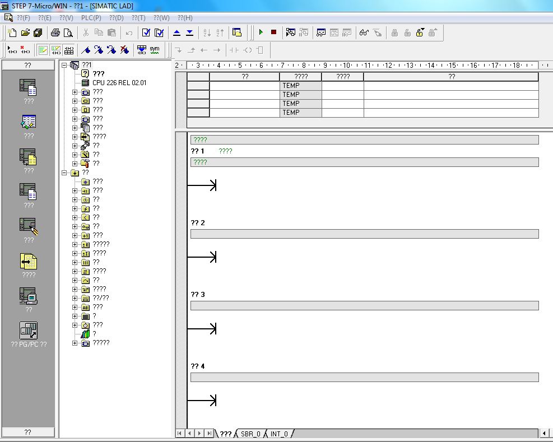Click the Delete Network icon with red X
This screenshot has width=553, height=442.
coord(25,50)
